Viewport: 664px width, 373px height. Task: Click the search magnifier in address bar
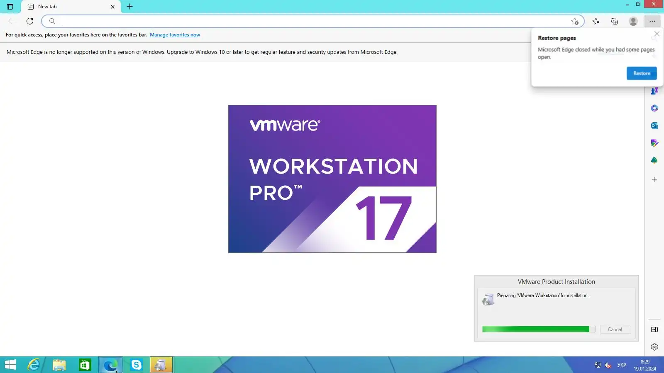pos(52,21)
